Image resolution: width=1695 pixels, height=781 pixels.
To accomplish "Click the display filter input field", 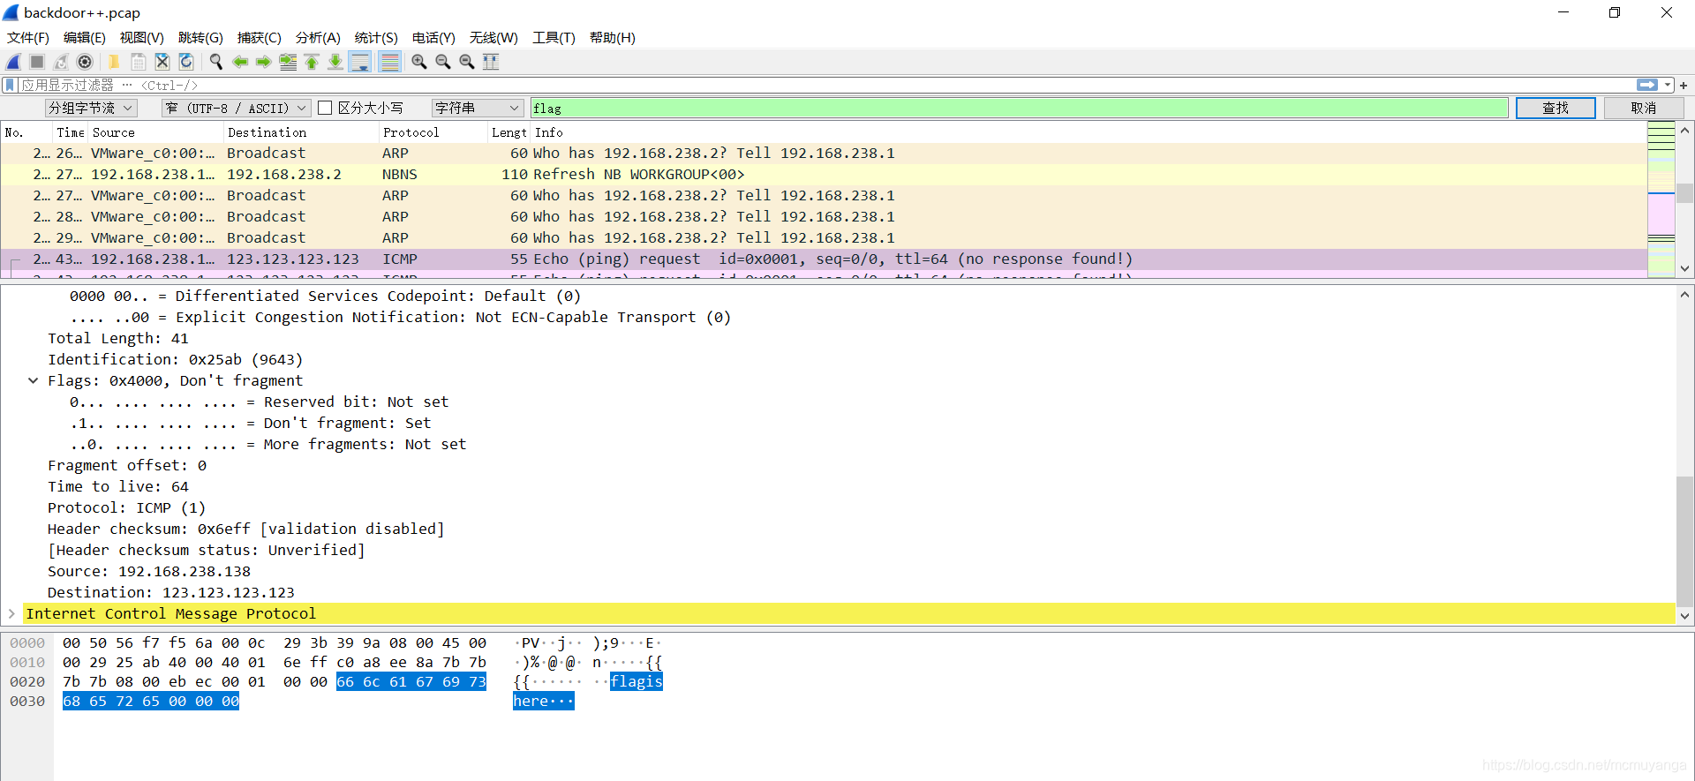I will pyautogui.click(x=825, y=85).
